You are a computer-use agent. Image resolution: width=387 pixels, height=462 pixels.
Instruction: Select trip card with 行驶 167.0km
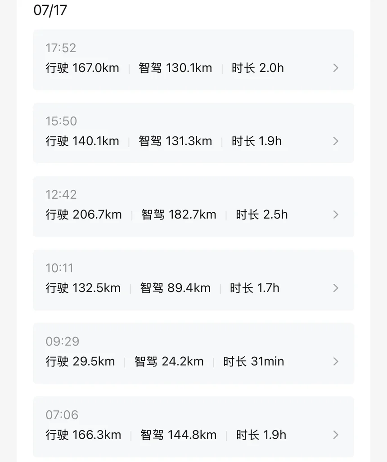click(x=193, y=60)
